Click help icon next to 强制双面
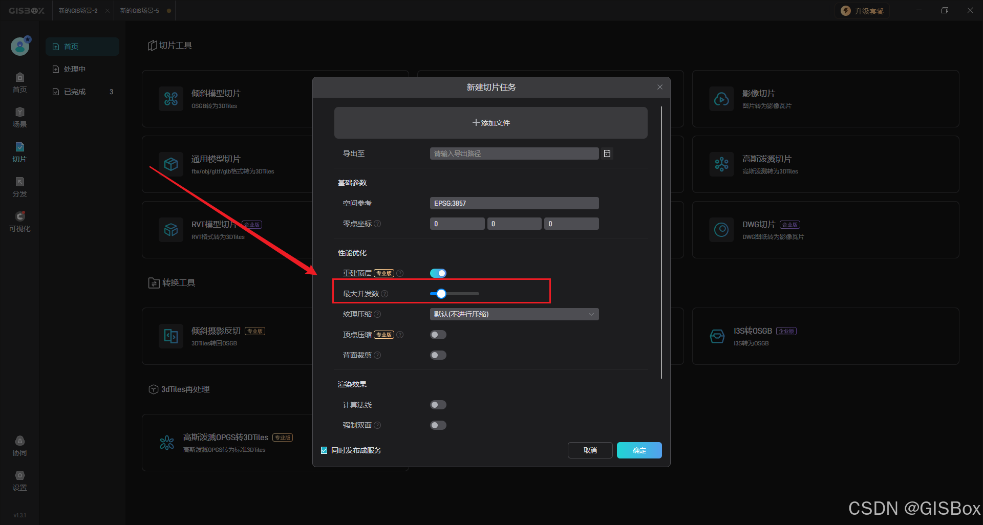Viewport: 983px width, 525px height. (377, 425)
